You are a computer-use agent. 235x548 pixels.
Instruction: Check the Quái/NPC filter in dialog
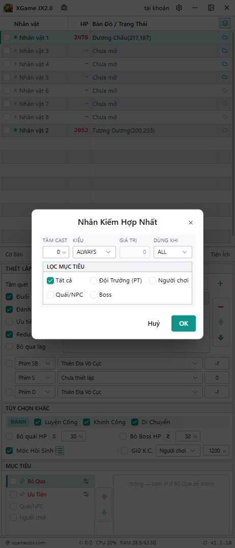[x=50, y=295]
